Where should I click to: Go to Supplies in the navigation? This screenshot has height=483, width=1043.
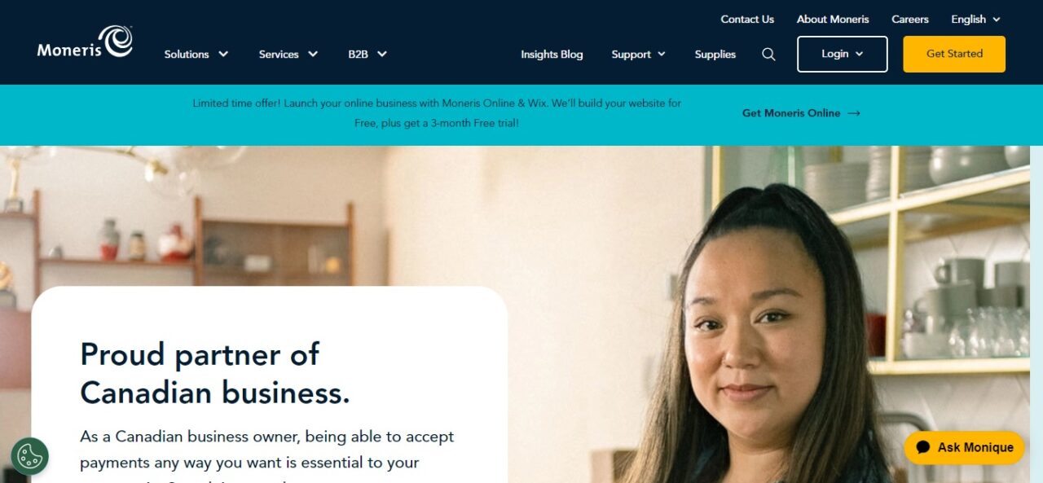click(715, 55)
